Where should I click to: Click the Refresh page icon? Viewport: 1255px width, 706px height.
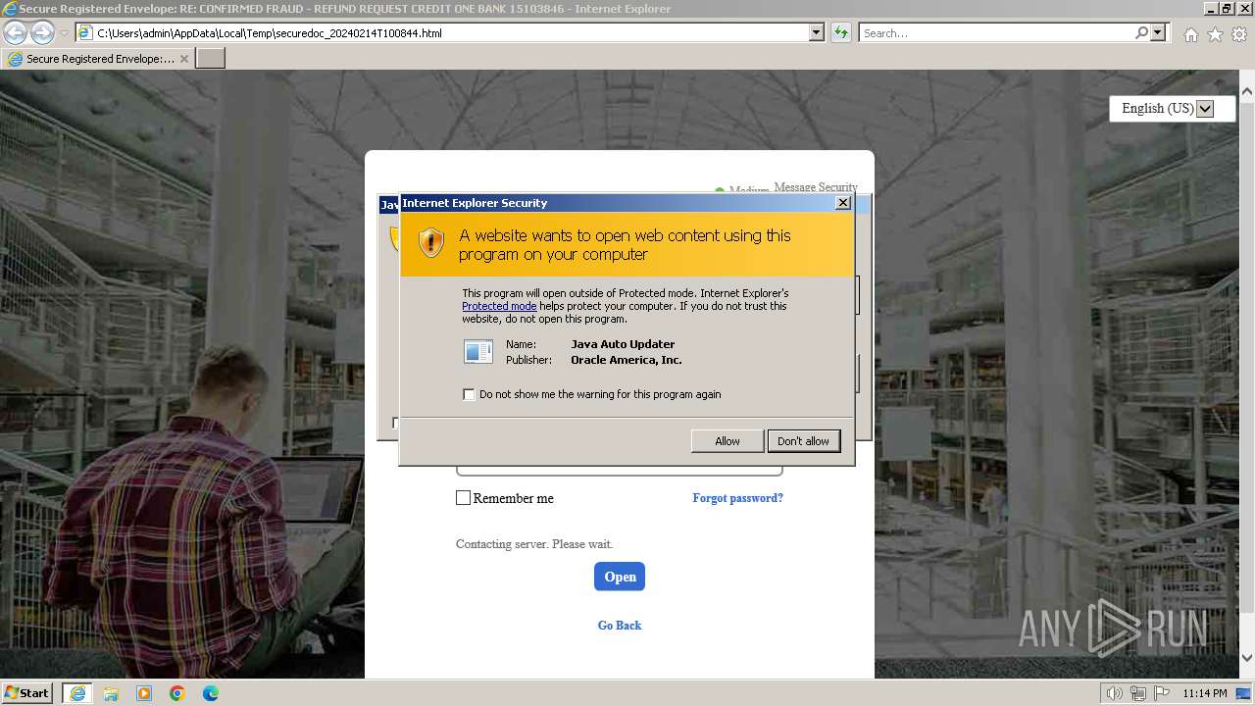(840, 33)
